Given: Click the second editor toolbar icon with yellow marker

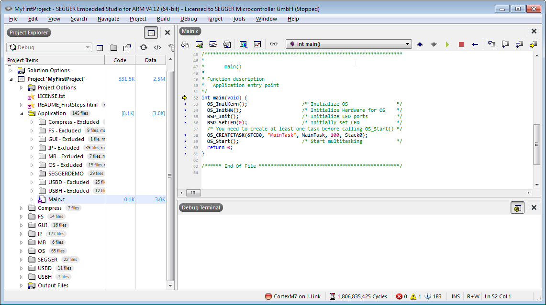Looking at the screenshot, I should coord(199,44).
